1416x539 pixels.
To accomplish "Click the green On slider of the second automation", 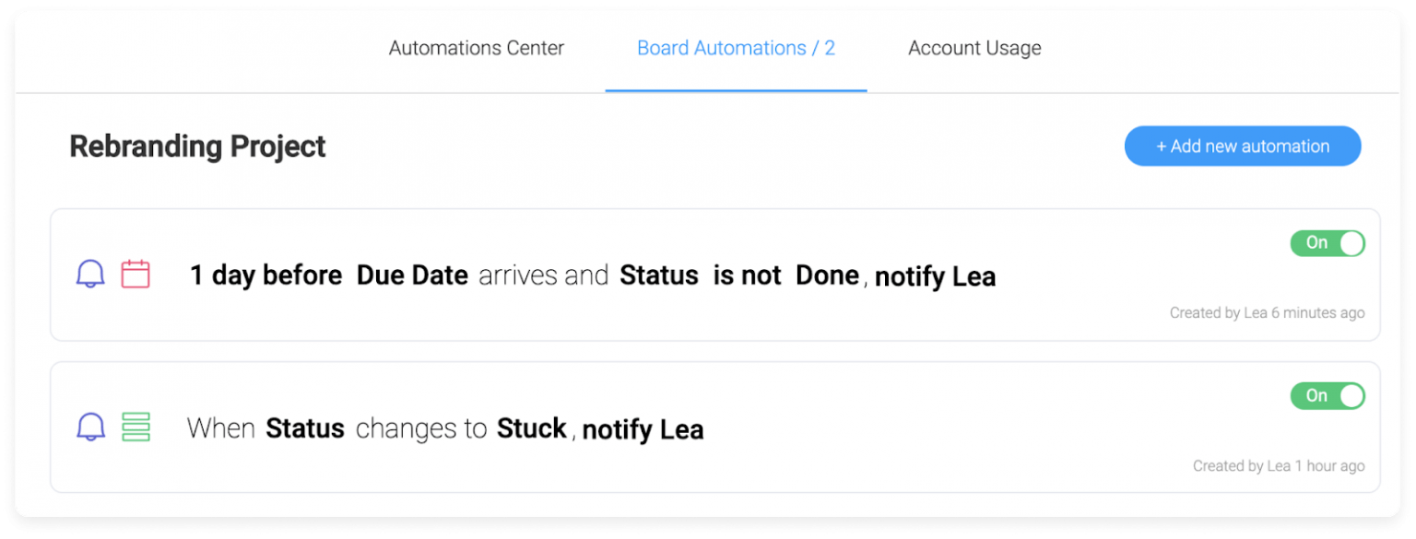I will tap(1327, 396).
